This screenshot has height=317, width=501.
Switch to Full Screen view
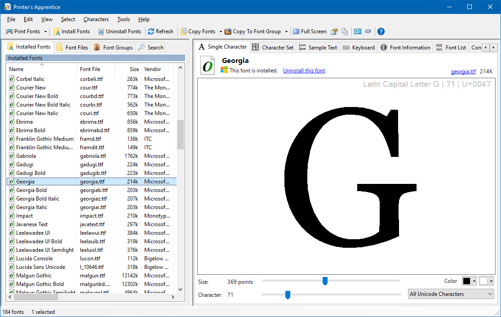pyautogui.click(x=310, y=31)
